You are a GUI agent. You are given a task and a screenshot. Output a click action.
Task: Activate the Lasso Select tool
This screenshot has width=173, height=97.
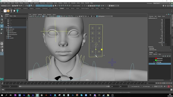click(x=2, y=20)
